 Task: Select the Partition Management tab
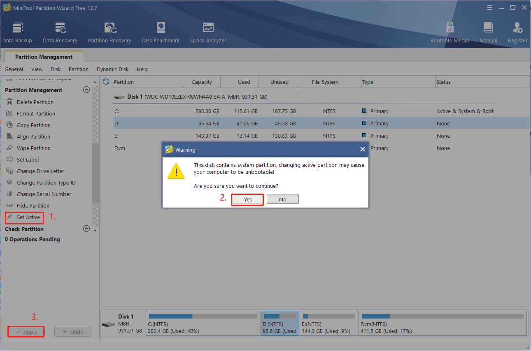[44, 57]
